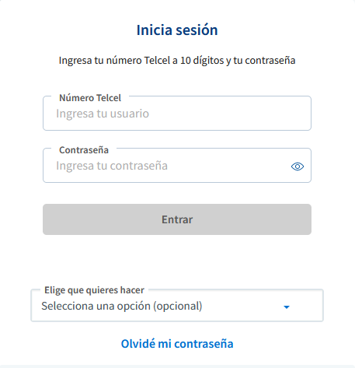Click empty area right of the dropdown caret
Image resolution: width=355 pixels, height=368 pixels.
(x=307, y=306)
